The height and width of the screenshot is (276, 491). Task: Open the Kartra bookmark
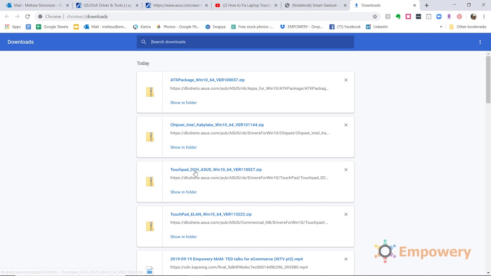coord(142,27)
